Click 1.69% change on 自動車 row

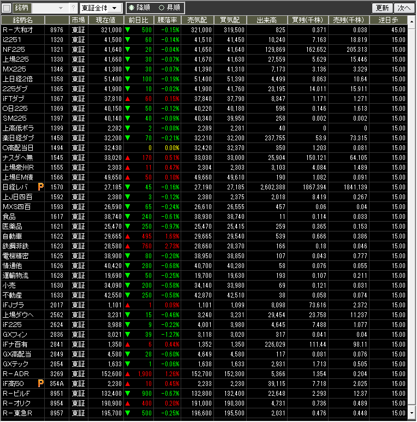click(x=172, y=236)
